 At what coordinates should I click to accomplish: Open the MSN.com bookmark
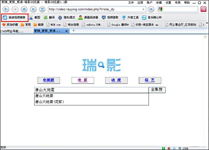tap(54, 25)
